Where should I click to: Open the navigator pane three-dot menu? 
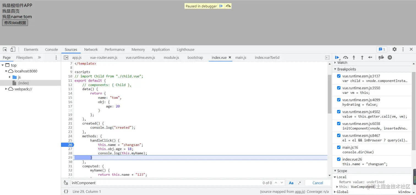[56, 57]
